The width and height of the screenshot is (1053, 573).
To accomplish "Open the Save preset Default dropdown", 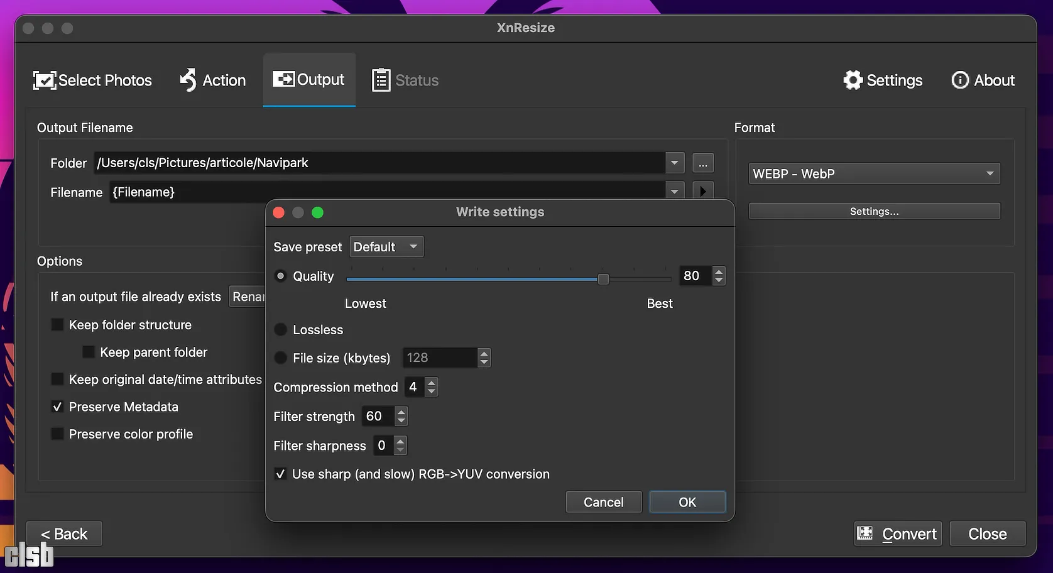I will tap(386, 247).
